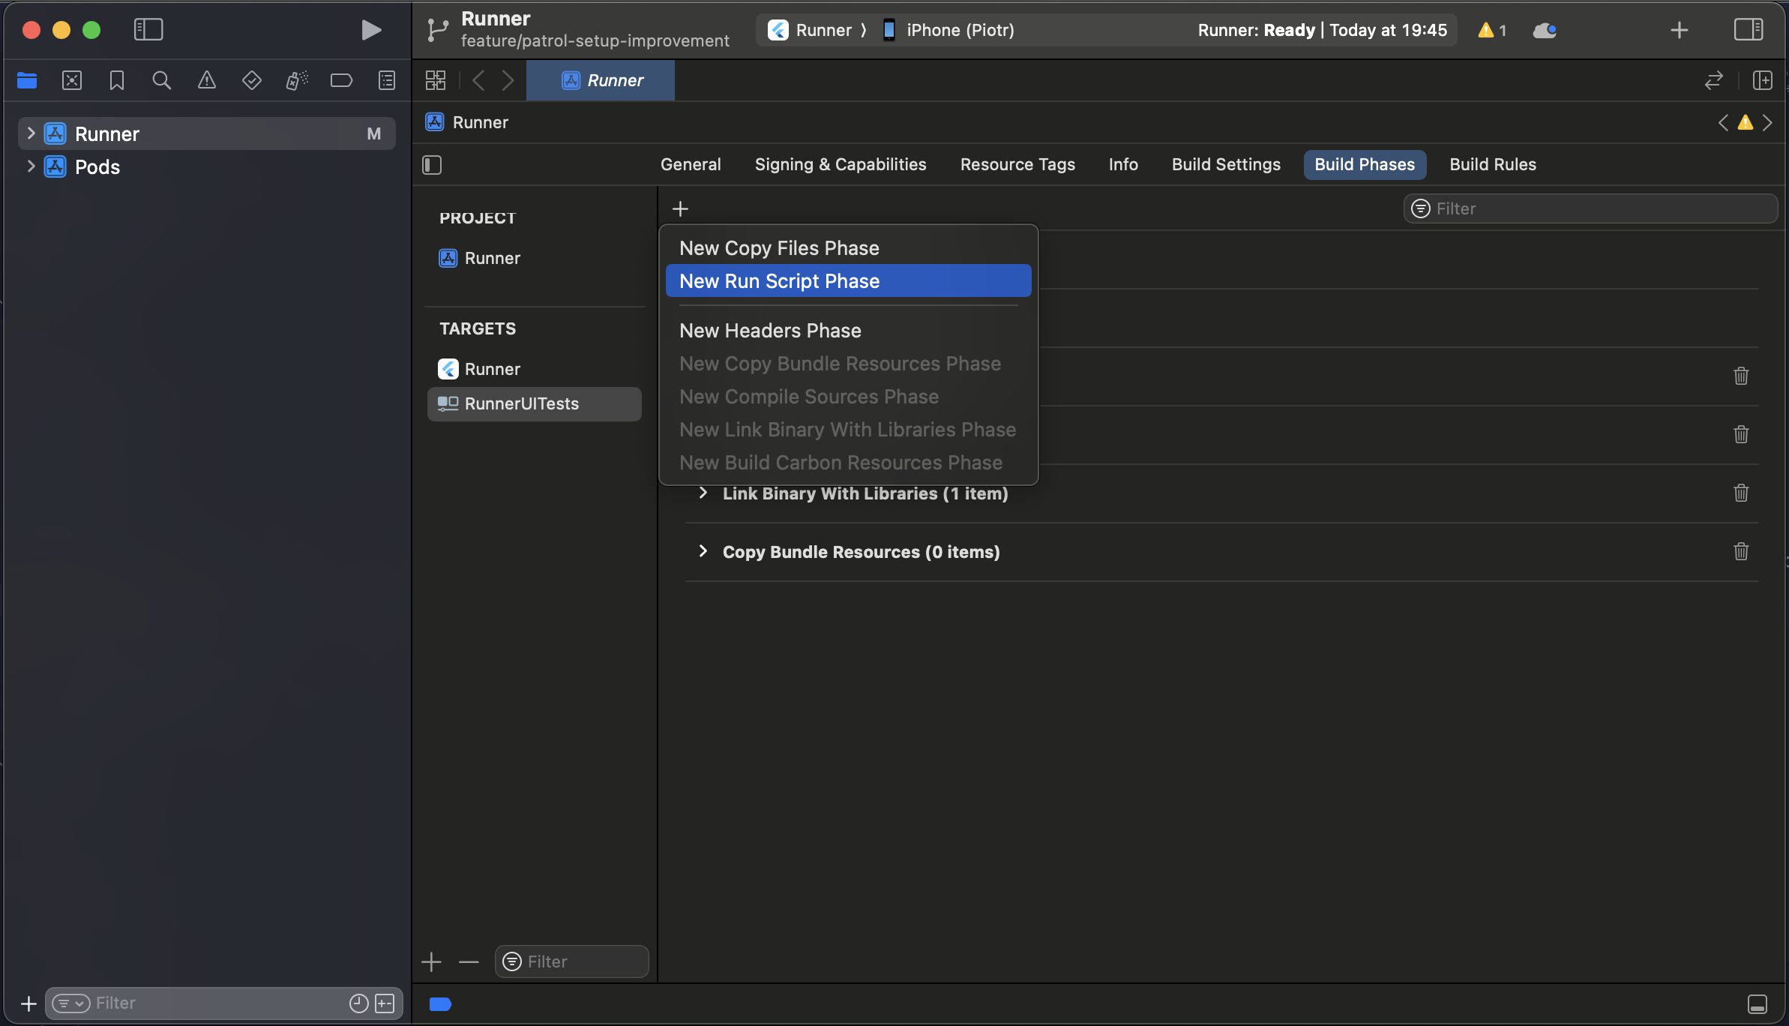1789x1026 pixels.
Task: Open Signing and Capabilities tab
Action: tap(841, 163)
